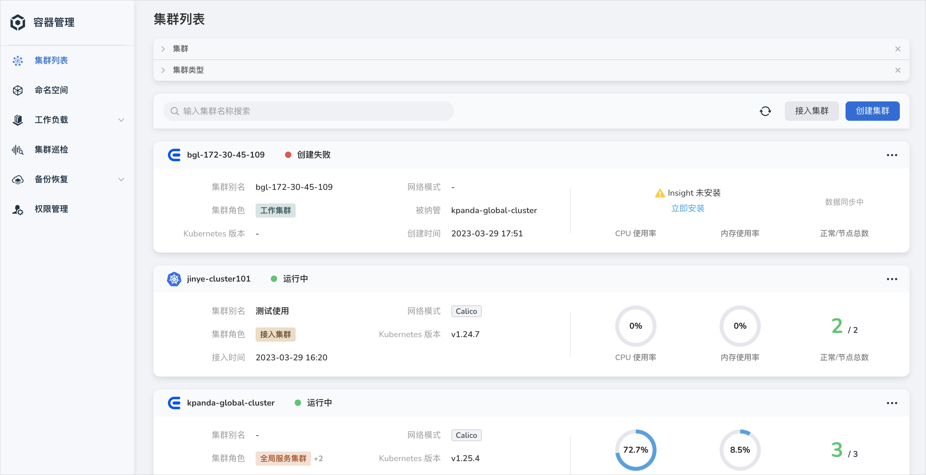Viewport: 926px width, 475px height.
Task: Click the red 创建失败 status dot
Action: tap(288, 155)
